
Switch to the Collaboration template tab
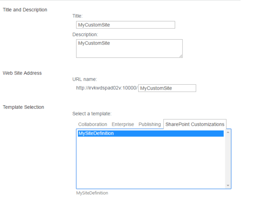tap(93, 124)
